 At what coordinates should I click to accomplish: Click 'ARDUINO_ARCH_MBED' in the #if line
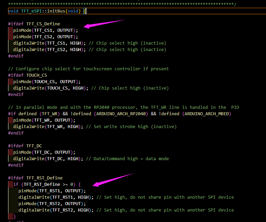pos(207,114)
